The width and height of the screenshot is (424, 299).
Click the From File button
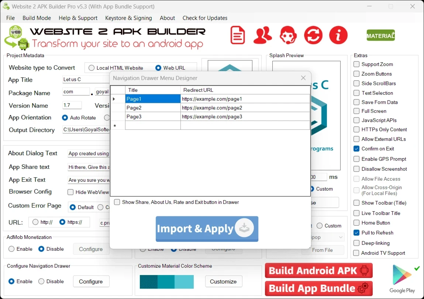(323, 250)
